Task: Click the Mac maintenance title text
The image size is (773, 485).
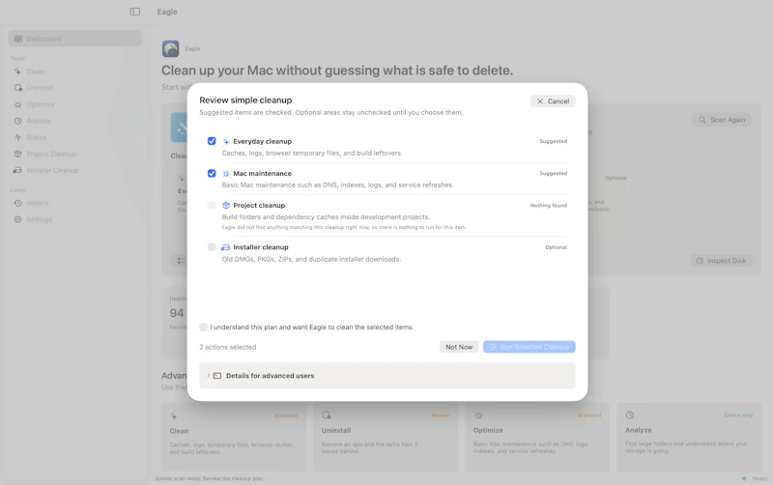Action: point(262,174)
